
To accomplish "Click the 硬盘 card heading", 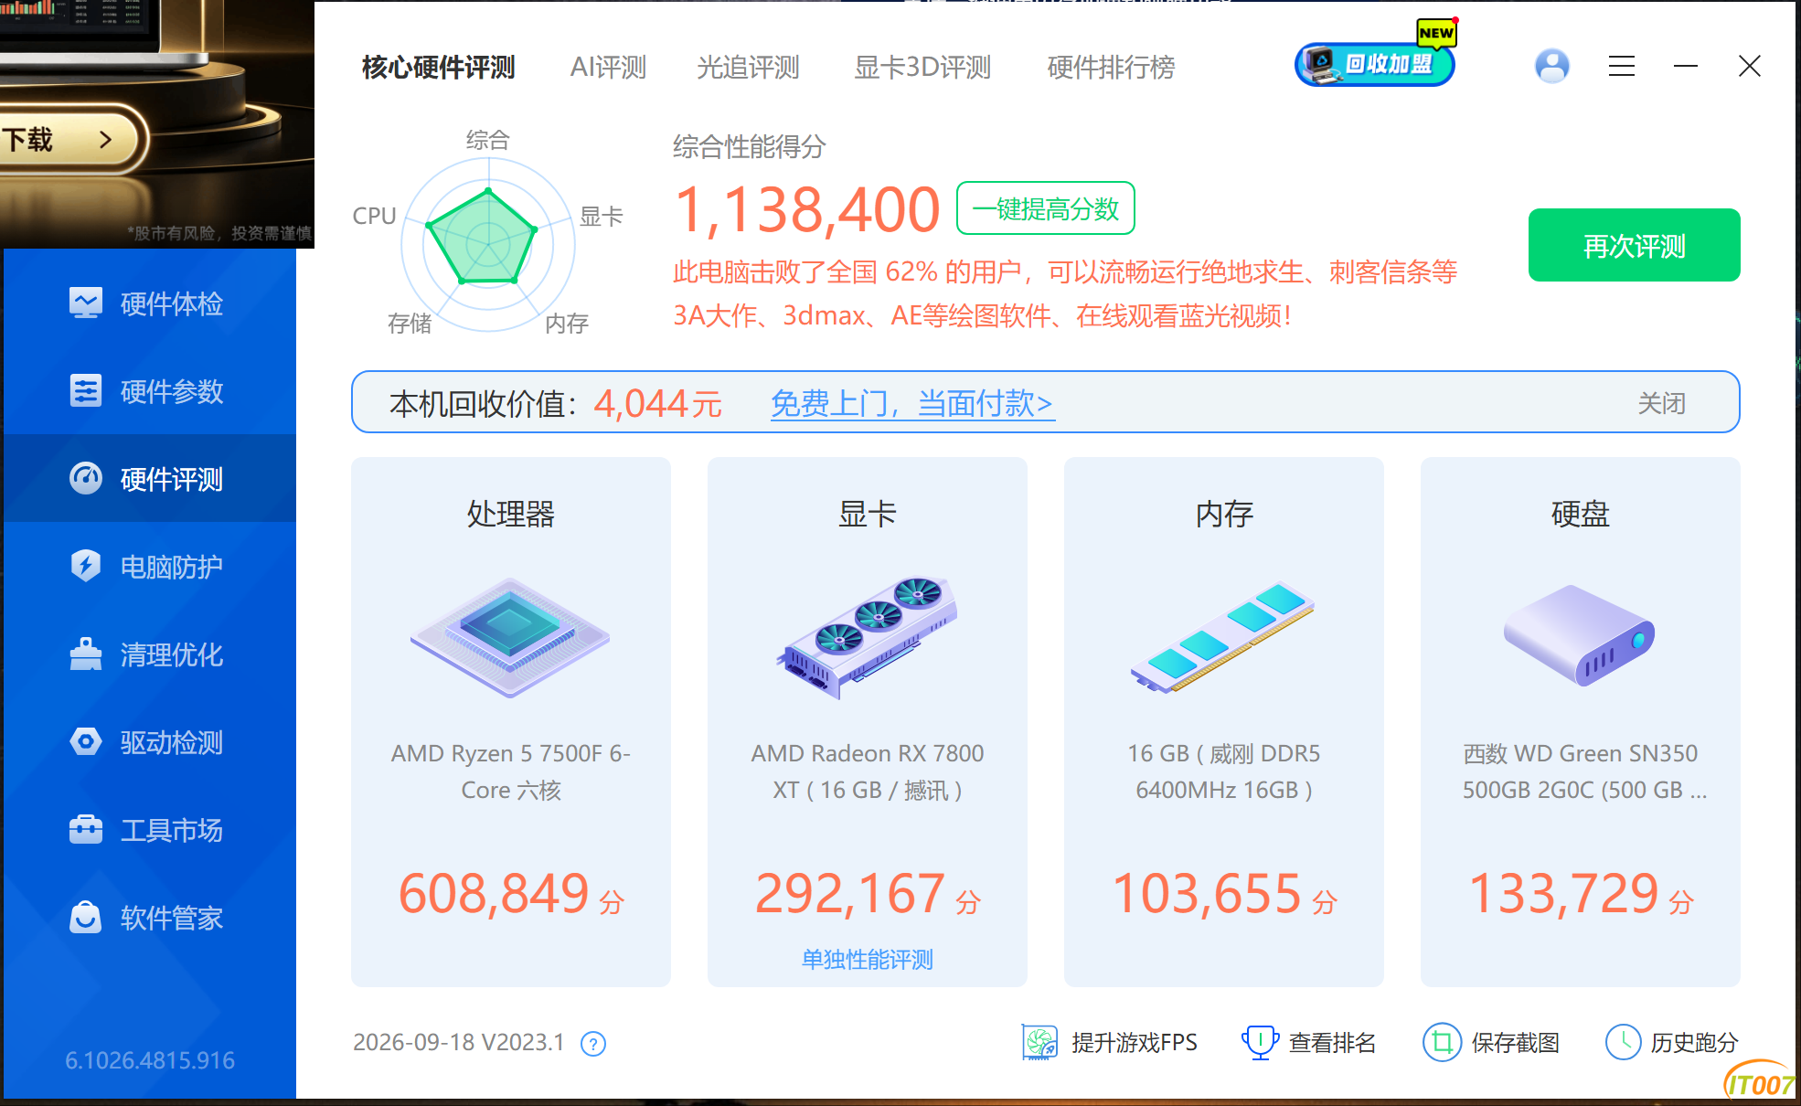I will pyautogui.click(x=1580, y=514).
